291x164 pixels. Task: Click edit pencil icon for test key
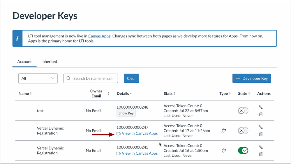[261, 107]
